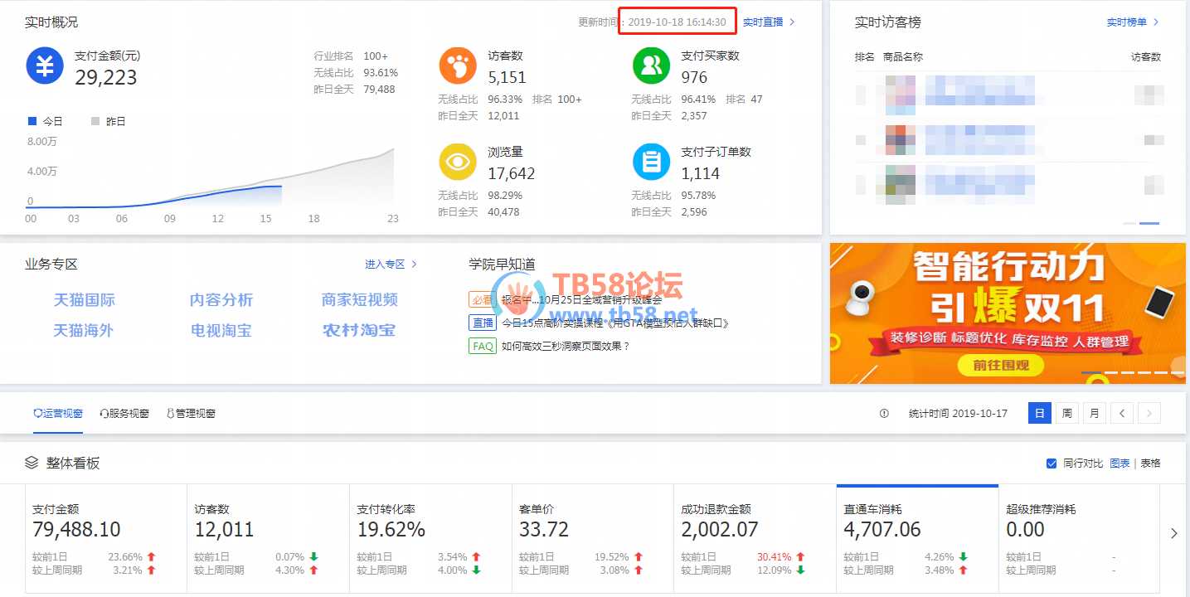Click the 17,642 page views value
This screenshot has width=1190, height=597.
tap(512, 174)
